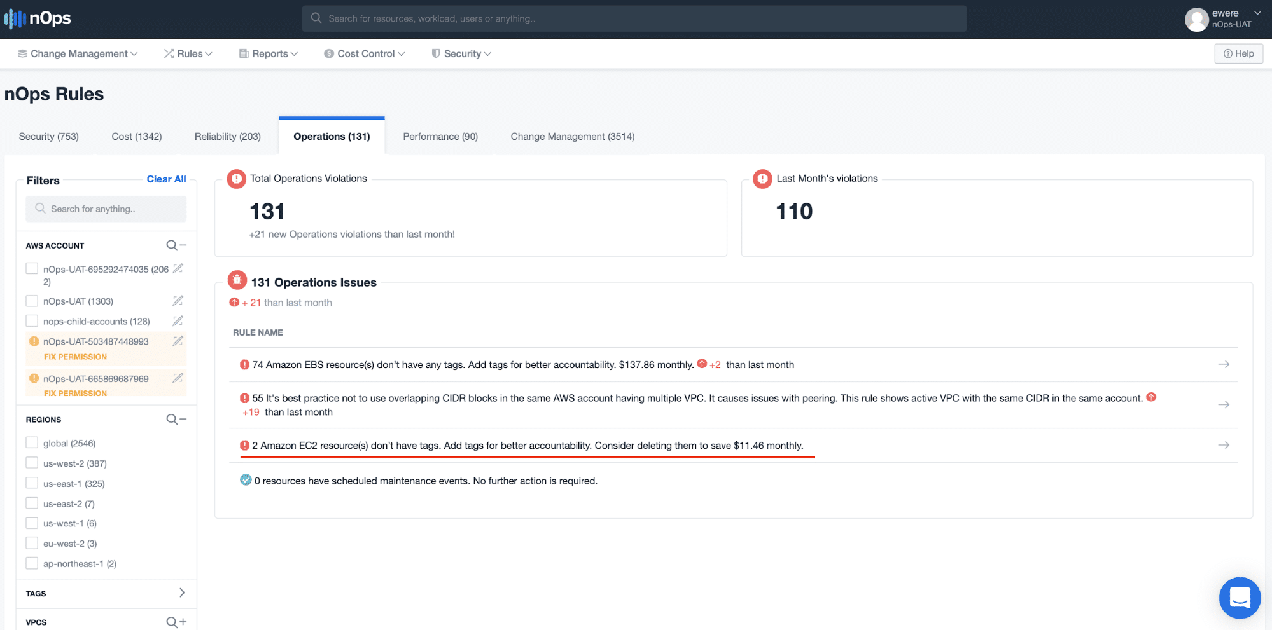Click red alert icon on CIDR rule row

tap(244, 398)
